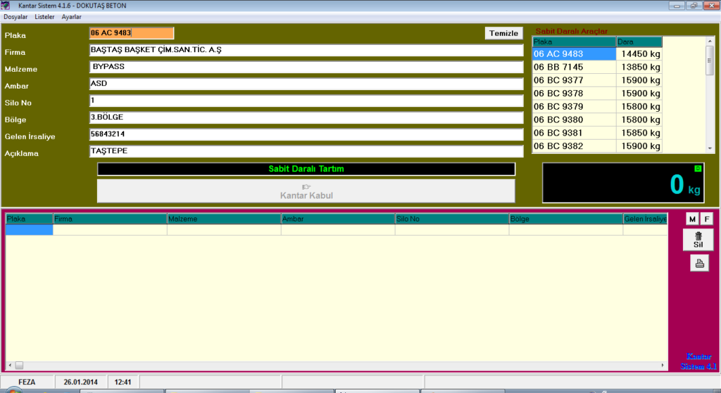This screenshot has height=393, width=721.
Task: Select plate 06 BC 9380 row
Action: point(574,120)
